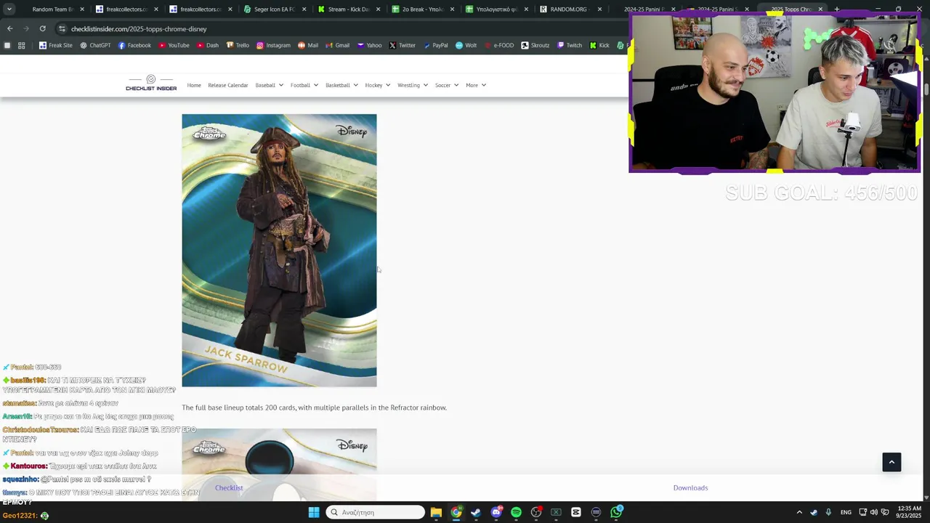Show hidden system tray icons
Image resolution: width=930 pixels, height=523 pixels.
(799, 512)
